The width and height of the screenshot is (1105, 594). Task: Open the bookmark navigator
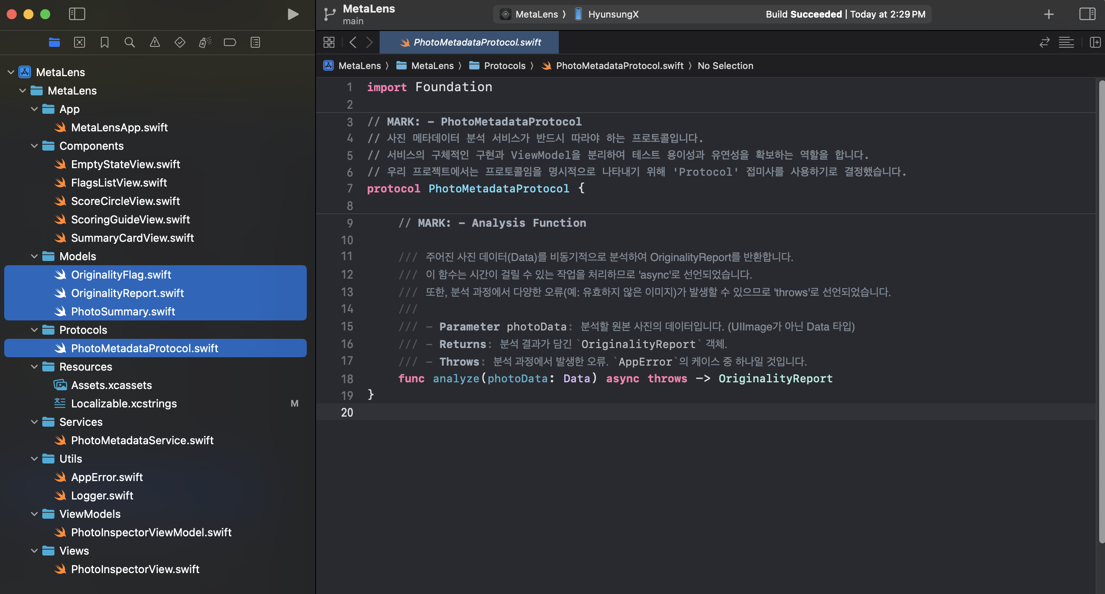pyautogui.click(x=104, y=42)
